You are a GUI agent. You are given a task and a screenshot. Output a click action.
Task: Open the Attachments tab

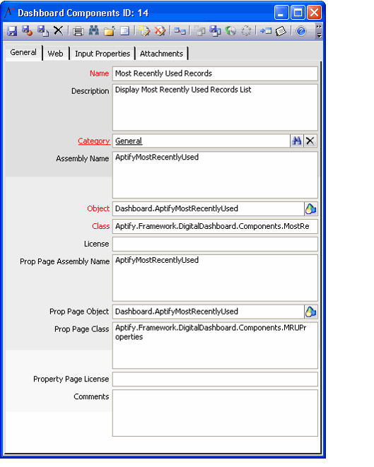coord(161,54)
